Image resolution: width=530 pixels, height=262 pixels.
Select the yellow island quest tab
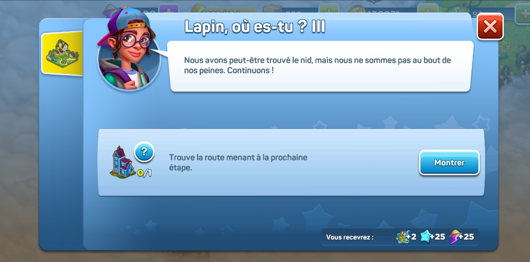point(62,53)
